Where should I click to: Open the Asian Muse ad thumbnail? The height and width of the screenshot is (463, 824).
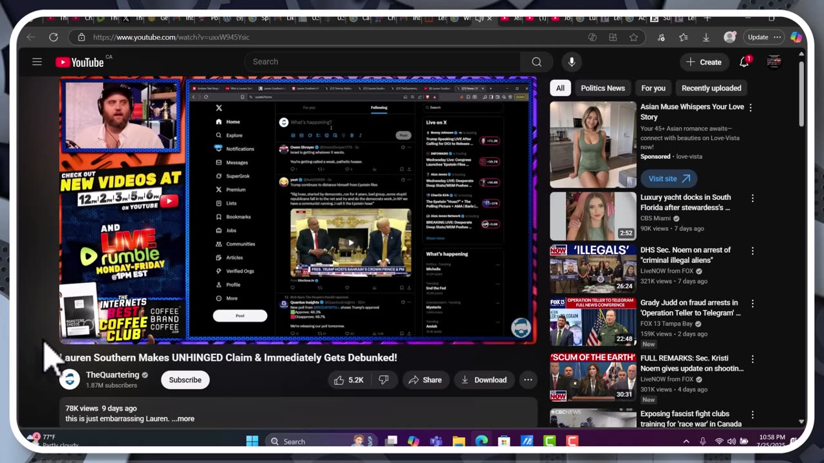point(593,145)
